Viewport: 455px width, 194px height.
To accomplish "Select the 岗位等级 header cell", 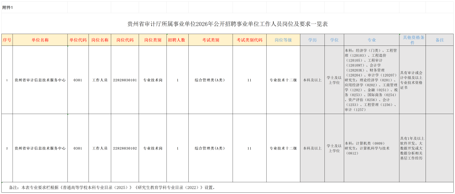I will tap(283, 40).
